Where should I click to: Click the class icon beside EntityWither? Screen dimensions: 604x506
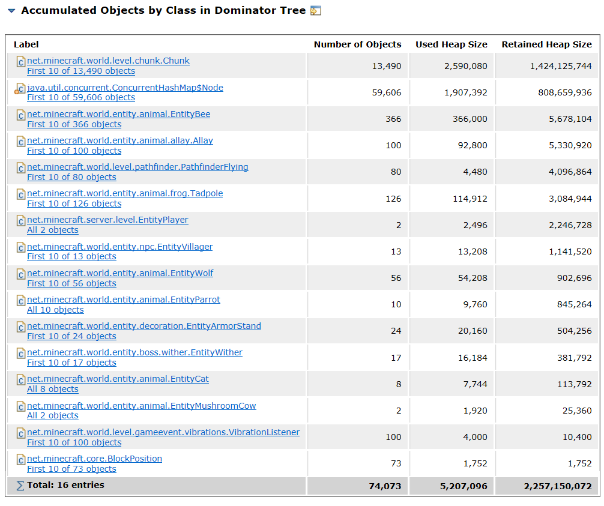point(21,354)
